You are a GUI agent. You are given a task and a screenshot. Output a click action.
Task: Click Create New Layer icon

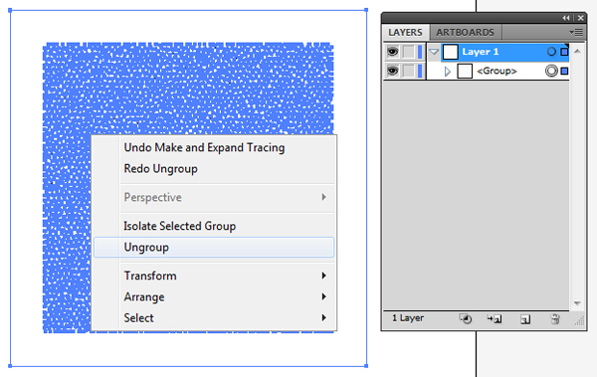point(525,319)
